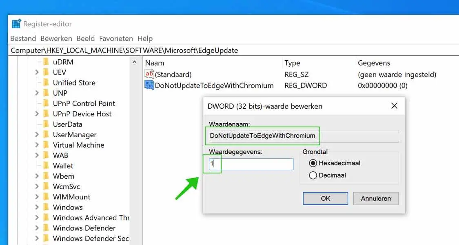Viewport: 459px width, 245px height.
Task: Expand the Windows tree node
Action: (37, 207)
